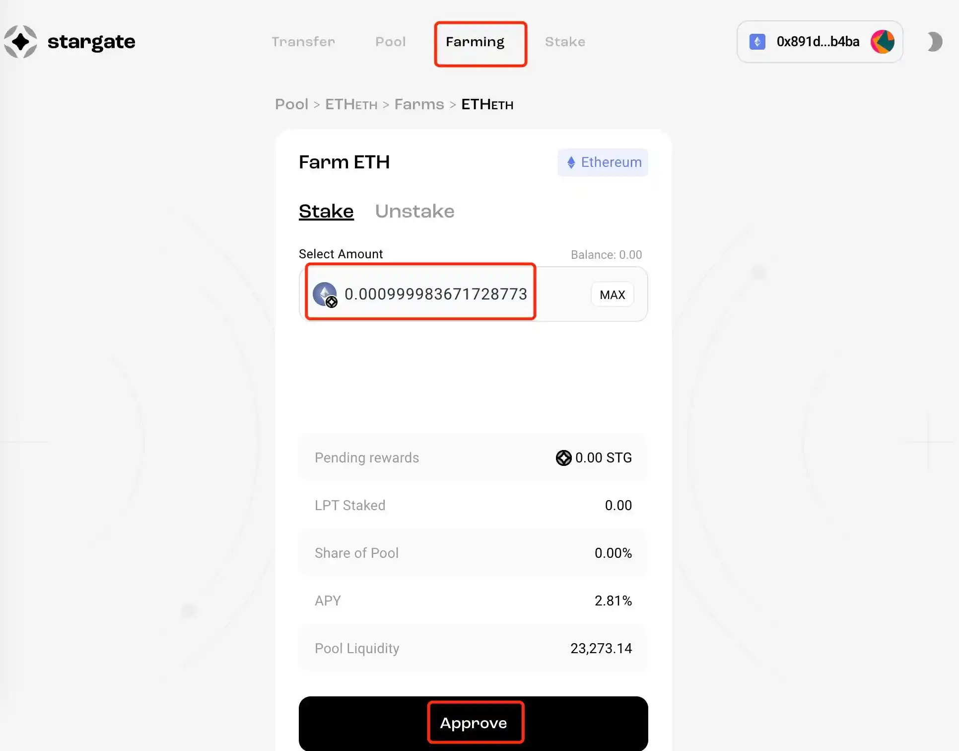Viewport: 959px width, 751px height.
Task: Click the ETH token icon in the amount field
Action: click(x=325, y=294)
